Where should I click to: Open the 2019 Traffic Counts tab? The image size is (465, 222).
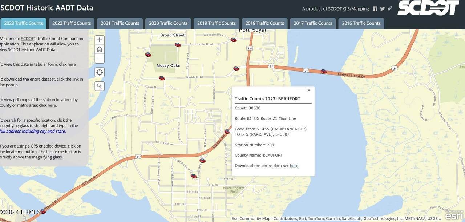click(217, 23)
